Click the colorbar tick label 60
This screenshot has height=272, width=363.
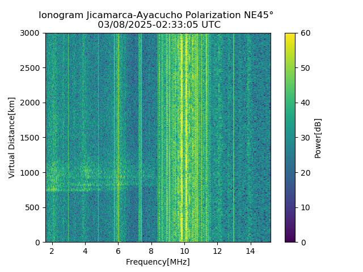[x=305, y=33]
